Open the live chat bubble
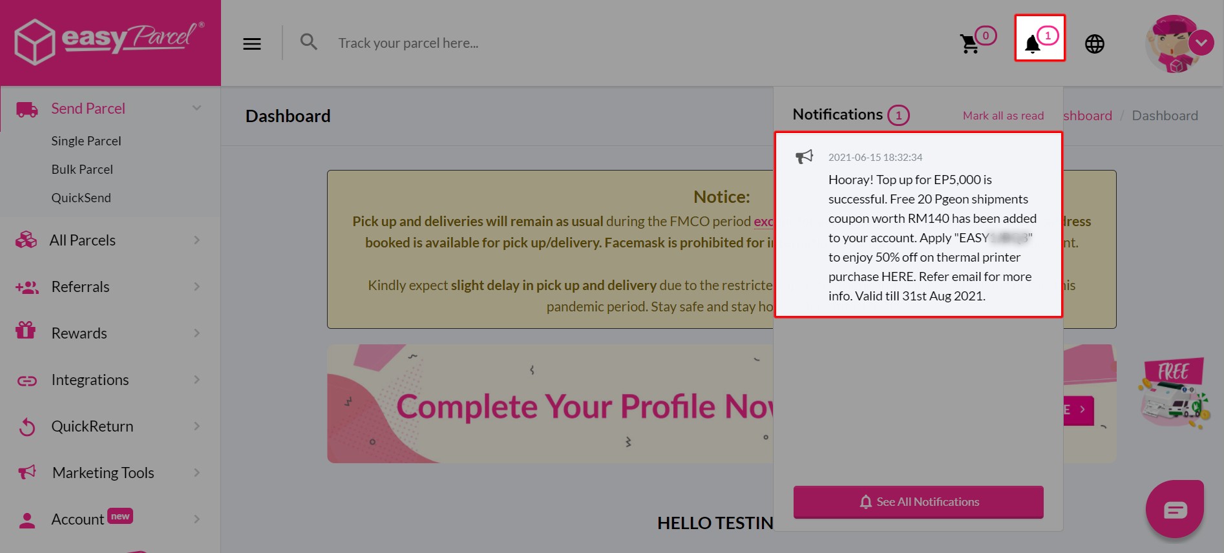The height and width of the screenshot is (553, 1224). [1174, 510]
